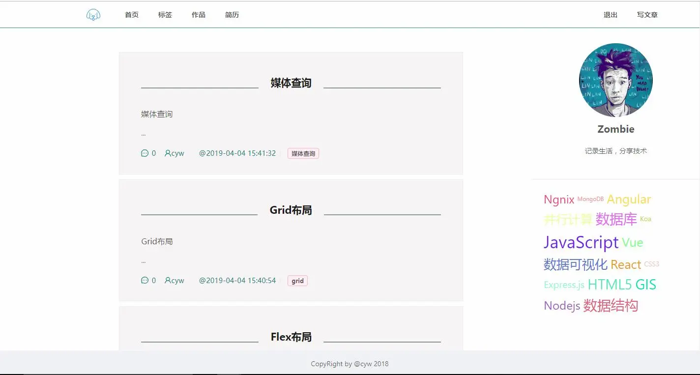The image size is (700, 375).
Task: Go to 首页 in the navigation bar
Action: click(x=132, y=15)
